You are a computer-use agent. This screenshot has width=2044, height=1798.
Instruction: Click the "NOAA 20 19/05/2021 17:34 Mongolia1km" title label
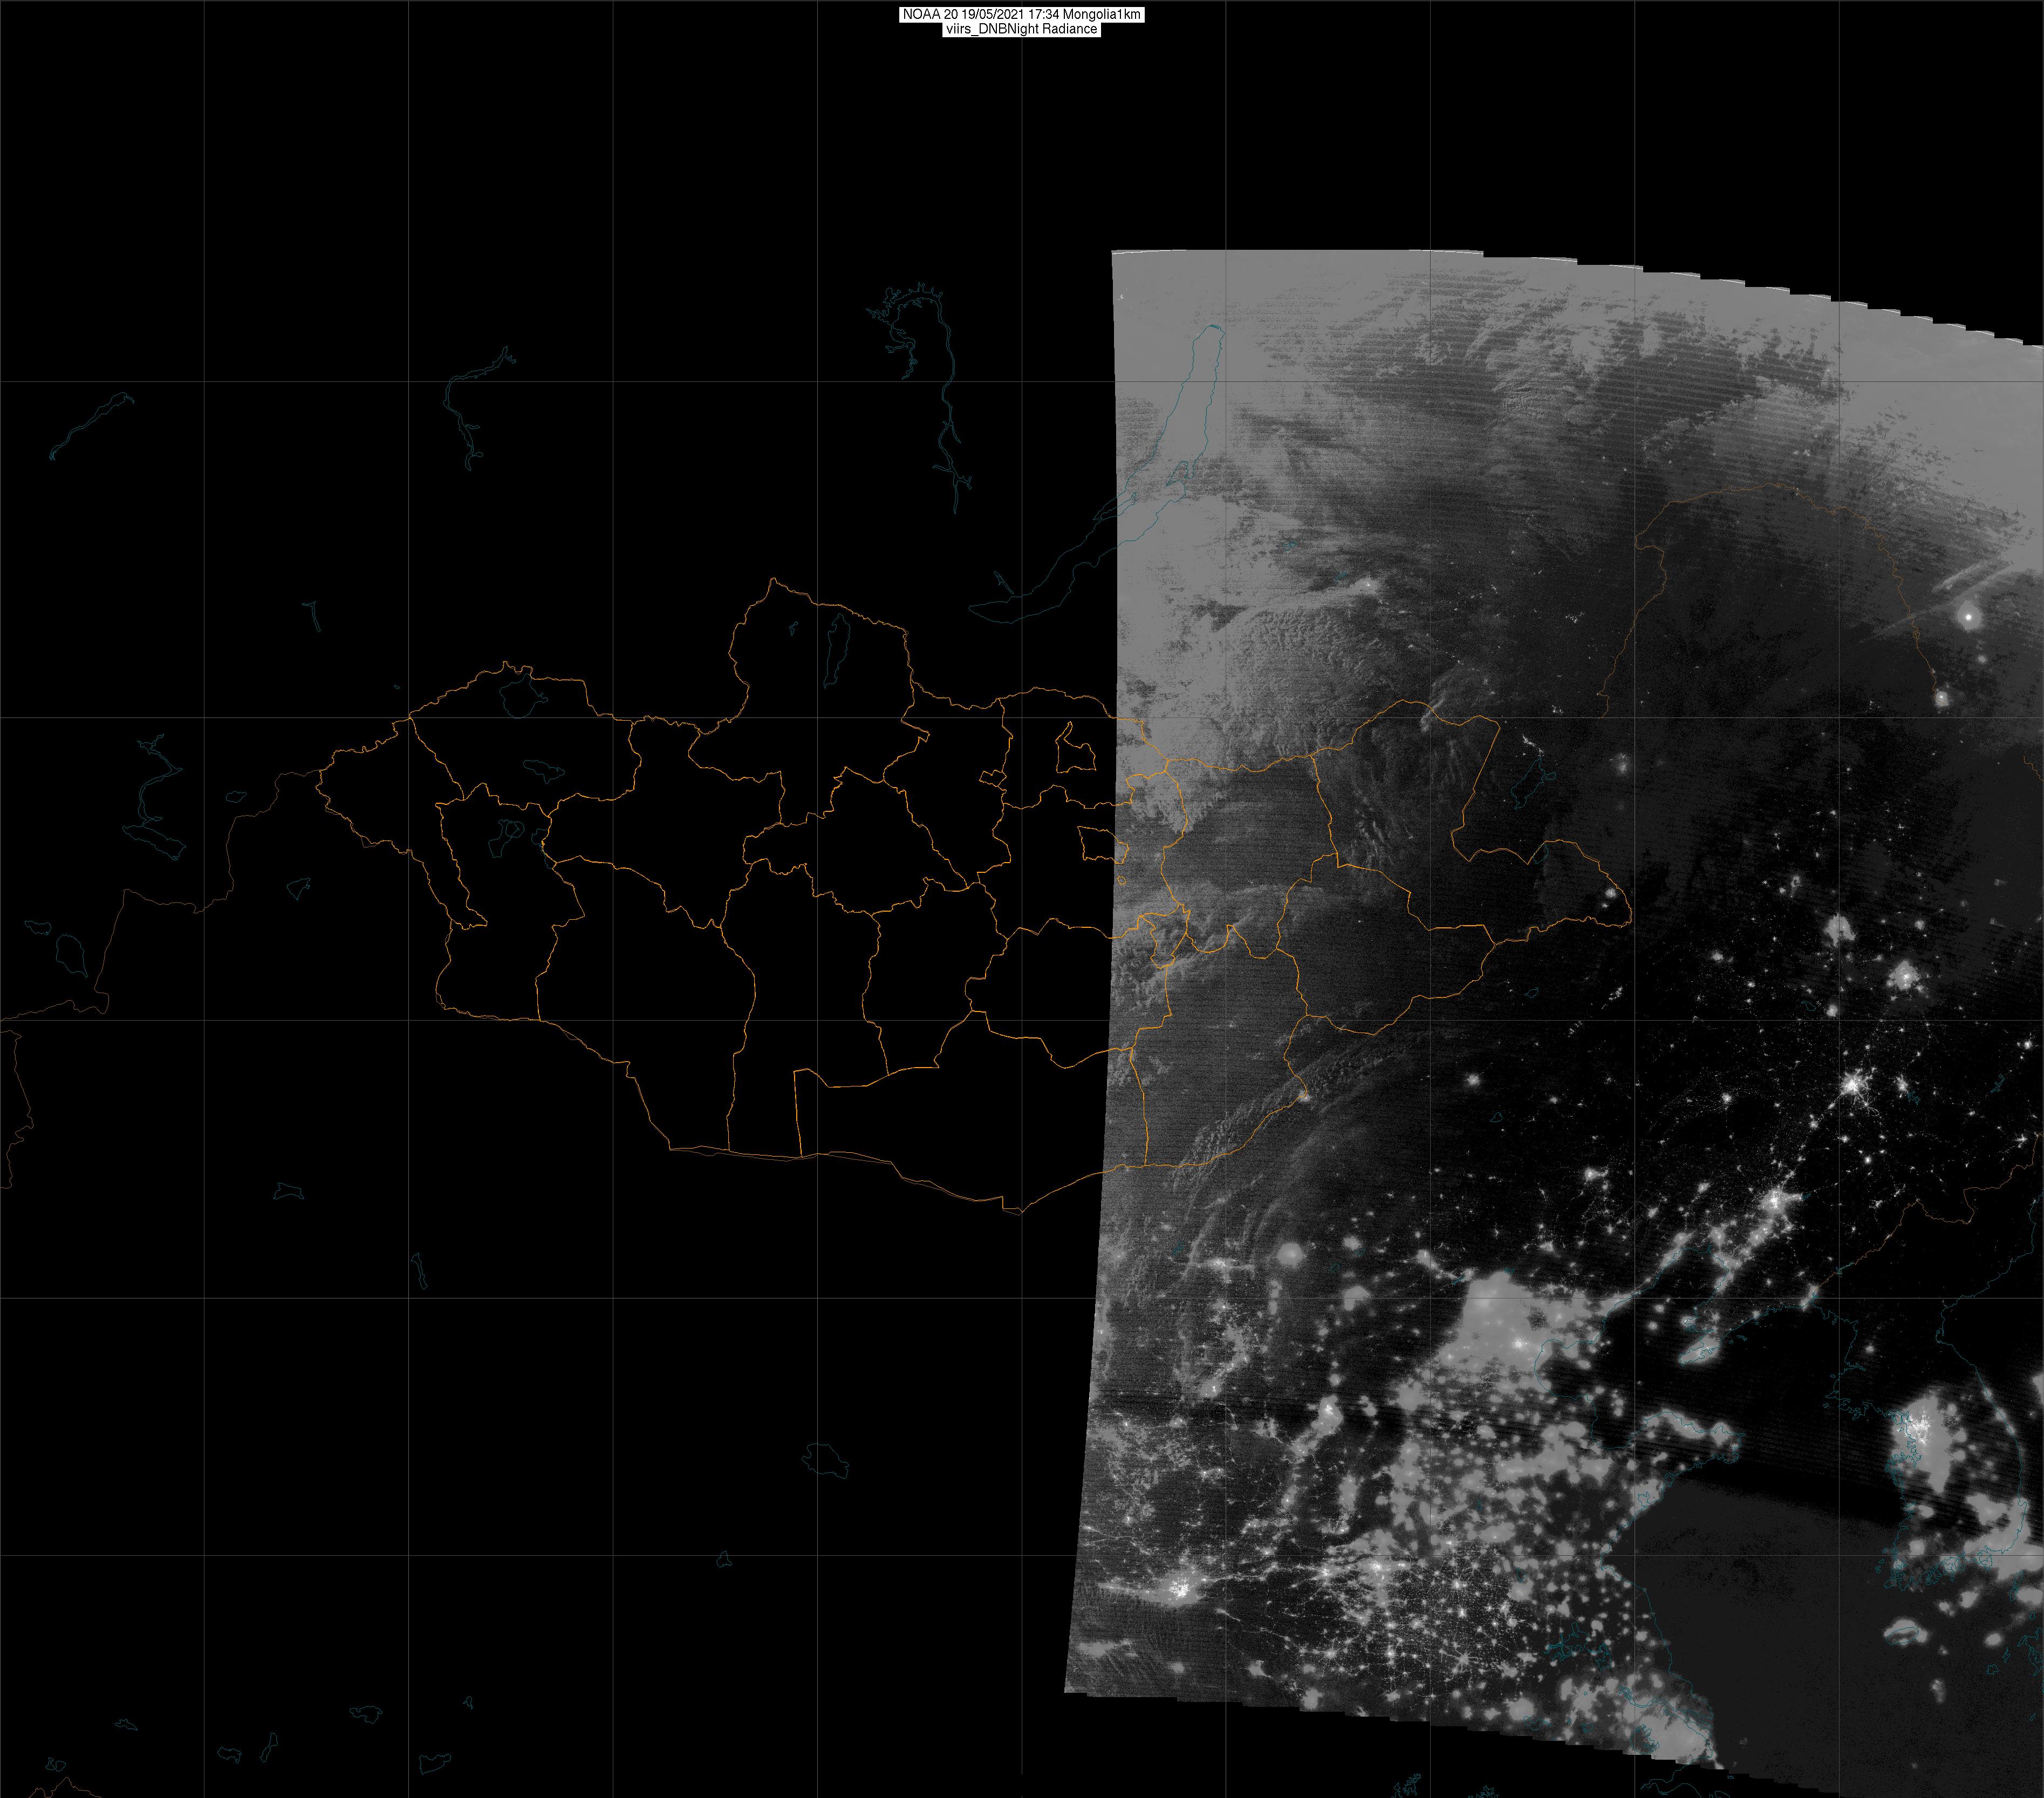(1021, 15)
